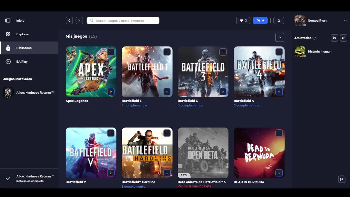
Task: Click the search games and add-ons field
Action: tap(123, 21)
